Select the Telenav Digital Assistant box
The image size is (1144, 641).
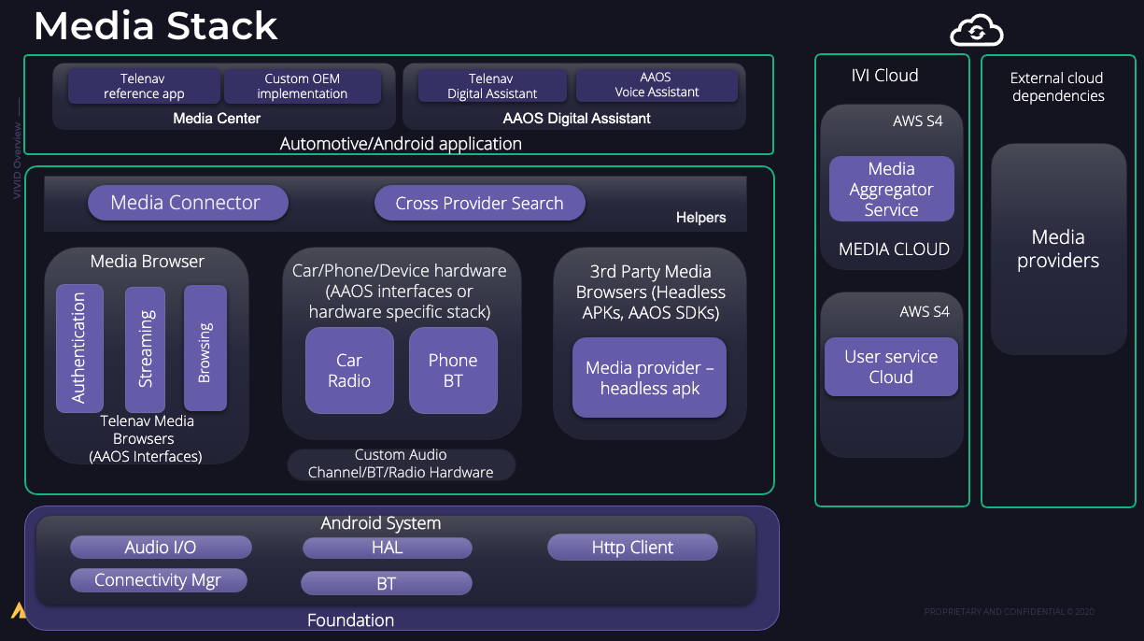point(492,85)
